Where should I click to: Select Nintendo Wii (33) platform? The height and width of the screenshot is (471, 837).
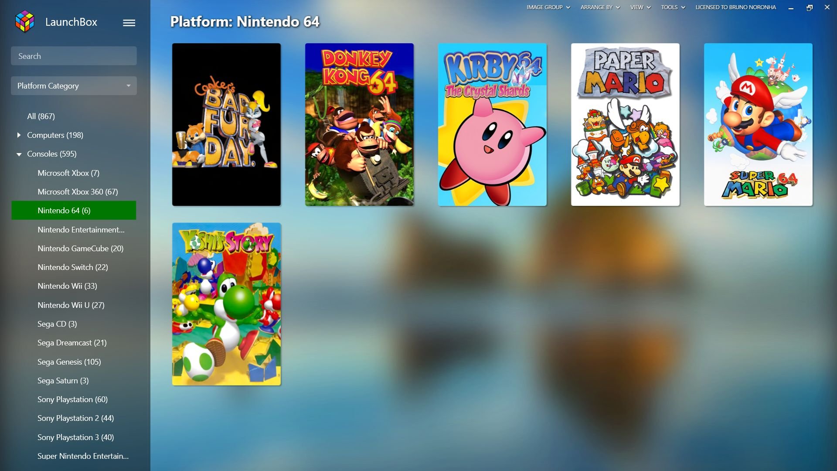[x=67, y=286]
